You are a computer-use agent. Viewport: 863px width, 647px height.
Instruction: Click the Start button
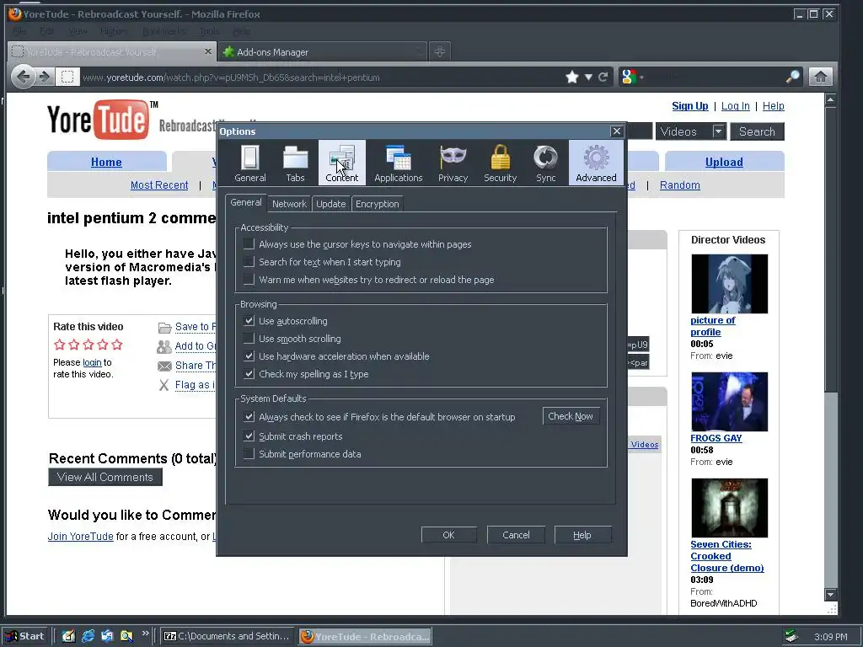pyautogui.click(x=26, y=636)
